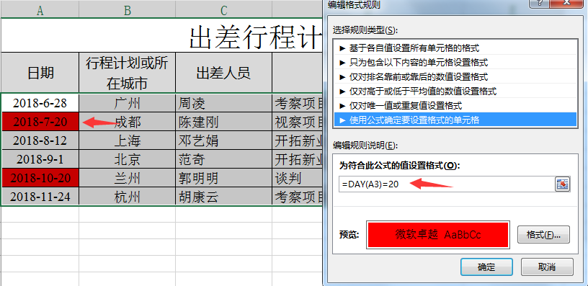The image size is (588, 286).
Task: Select rule type 仅对排名靠前或靠后的数值设置格式
Action: [455, 77]
